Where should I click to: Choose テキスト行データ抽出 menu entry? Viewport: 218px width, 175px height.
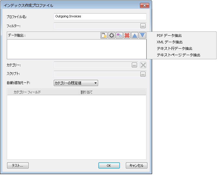click(181, 49)
